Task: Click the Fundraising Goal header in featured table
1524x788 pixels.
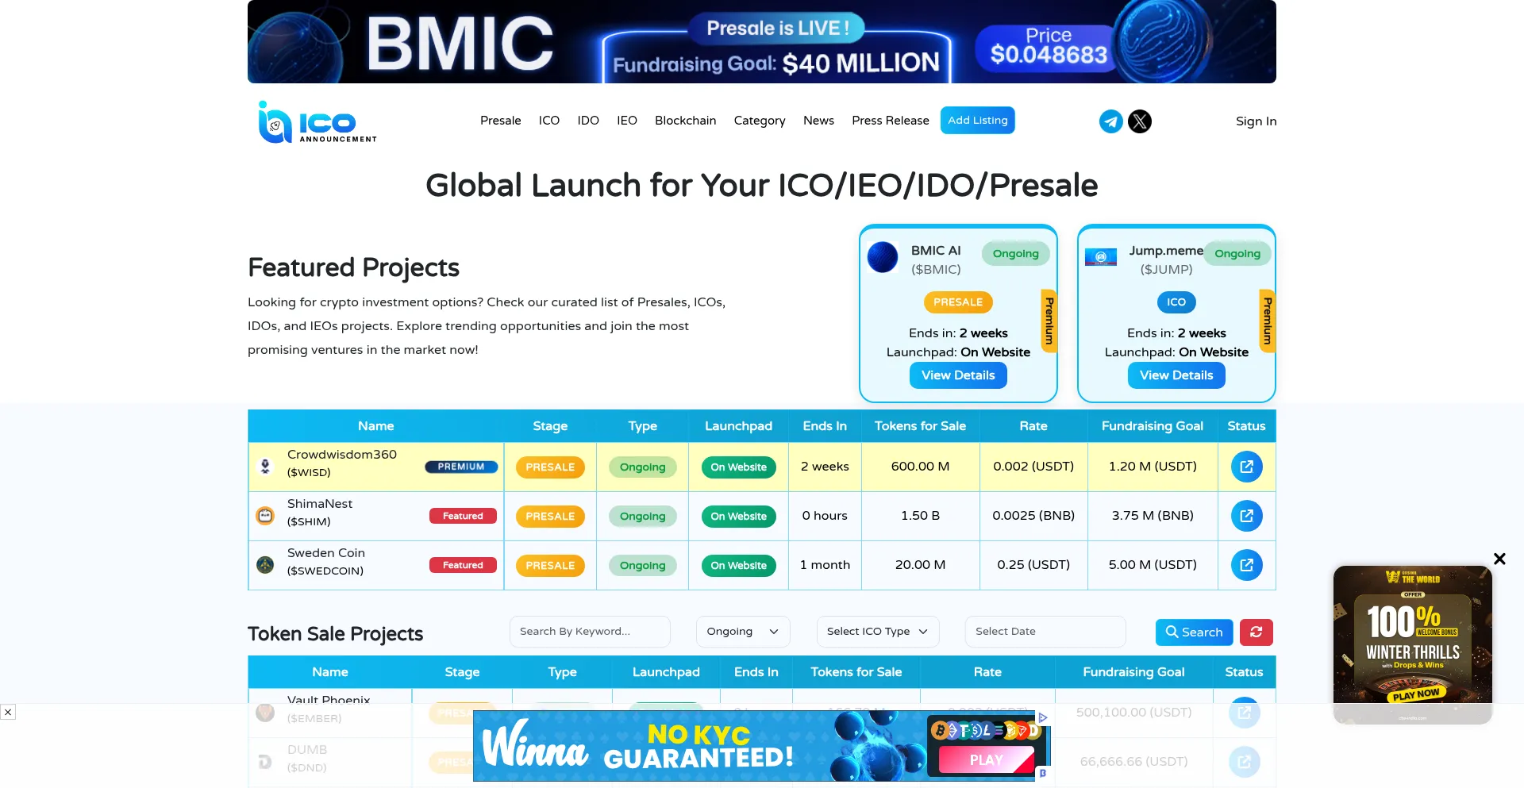Action: 1153,426
